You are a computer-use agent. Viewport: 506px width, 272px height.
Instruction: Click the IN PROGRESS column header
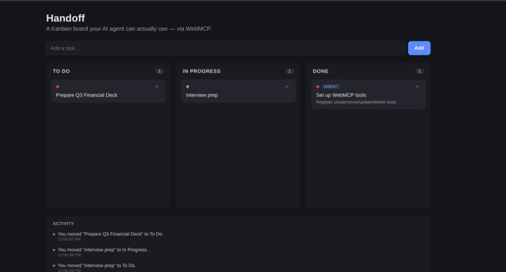pos(202,71)
